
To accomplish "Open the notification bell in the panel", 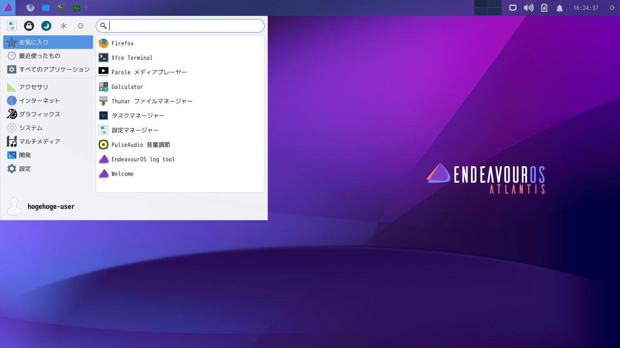I will (560, 8).
